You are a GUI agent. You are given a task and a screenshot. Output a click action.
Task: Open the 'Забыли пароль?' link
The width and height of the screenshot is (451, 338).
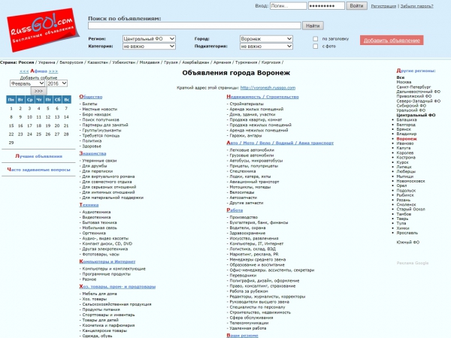coord(416,6)
